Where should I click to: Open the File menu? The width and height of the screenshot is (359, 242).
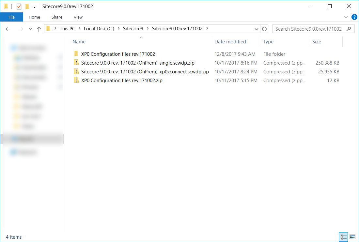coord(11,17)
